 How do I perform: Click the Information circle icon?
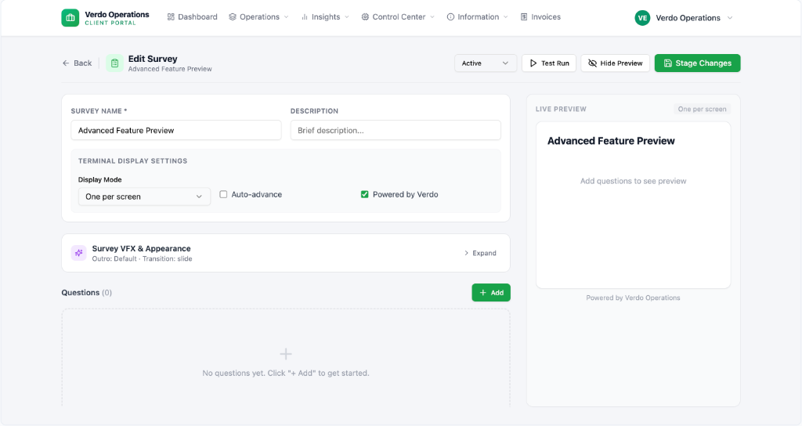tap(450, 17)
